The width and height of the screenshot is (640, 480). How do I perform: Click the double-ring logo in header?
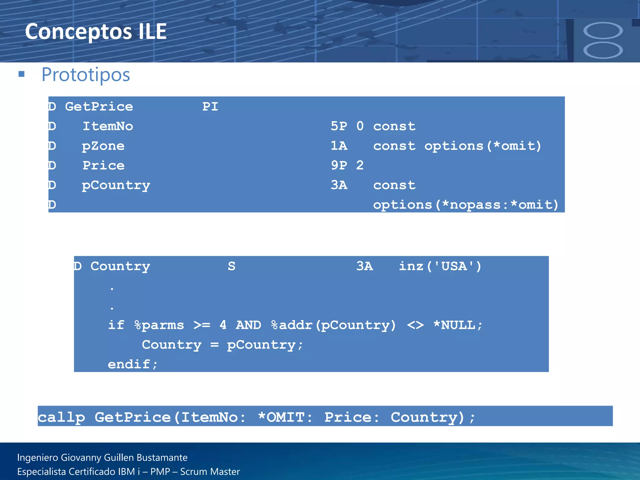(x=603, y=41)
